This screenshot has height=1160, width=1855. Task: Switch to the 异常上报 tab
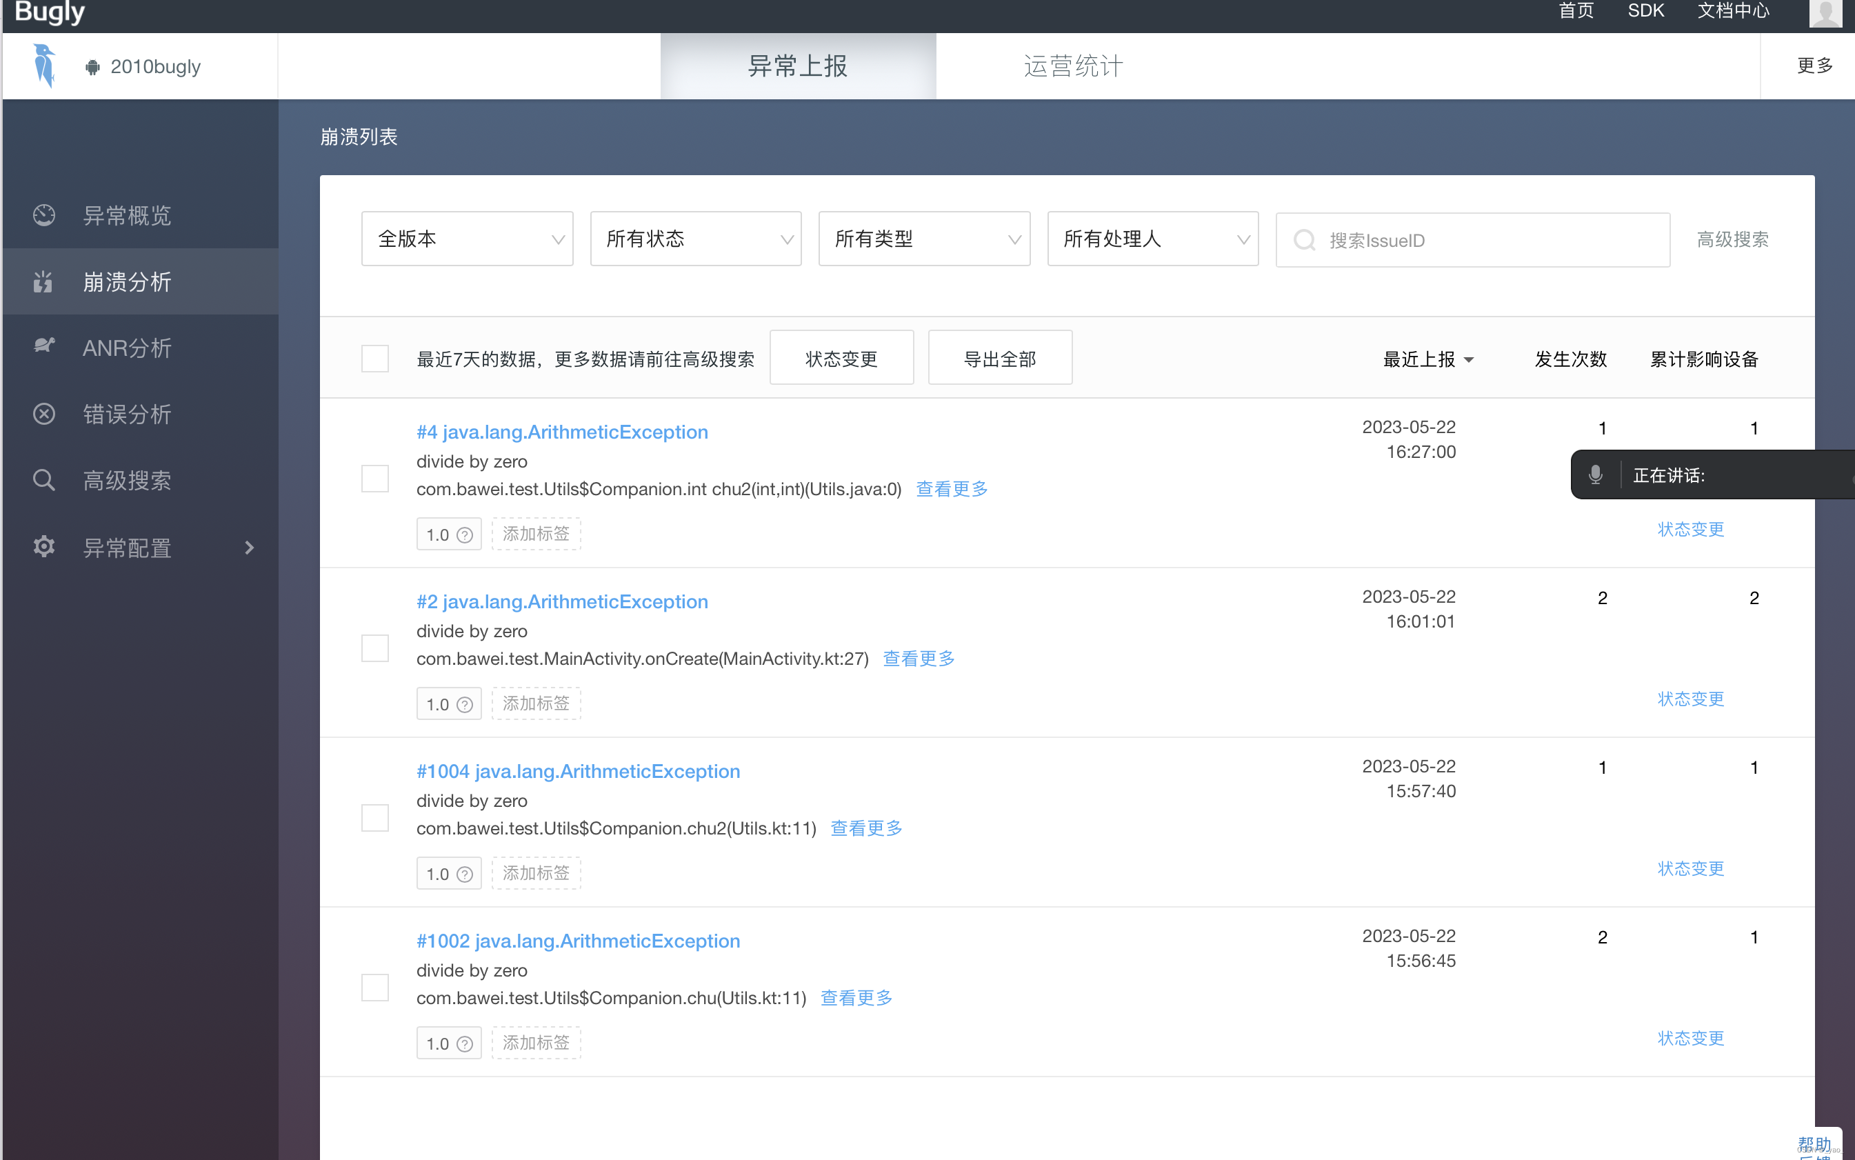pos(798,66)
